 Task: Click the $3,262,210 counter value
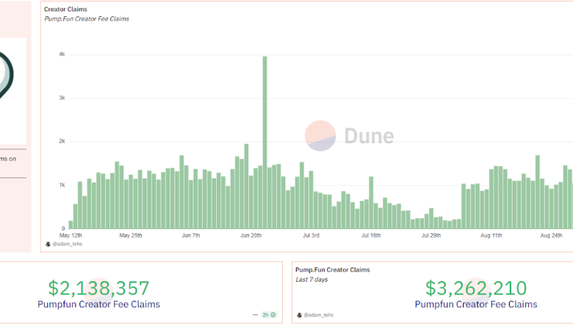[475, 288]
